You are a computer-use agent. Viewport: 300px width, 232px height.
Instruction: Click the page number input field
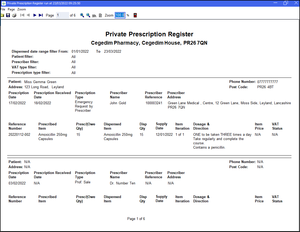pyautogui.click(x=62, y=15)
